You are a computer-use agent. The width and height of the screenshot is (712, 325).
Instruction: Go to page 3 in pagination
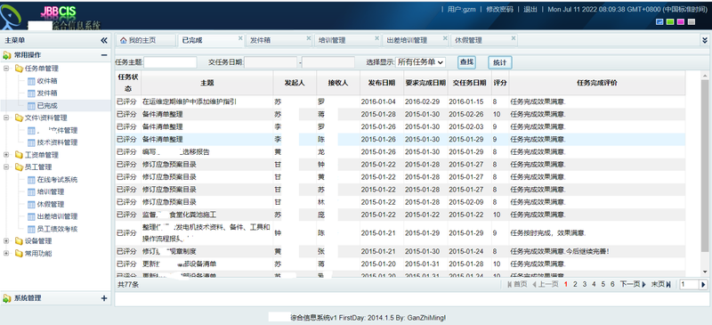[x=585, y=285]
